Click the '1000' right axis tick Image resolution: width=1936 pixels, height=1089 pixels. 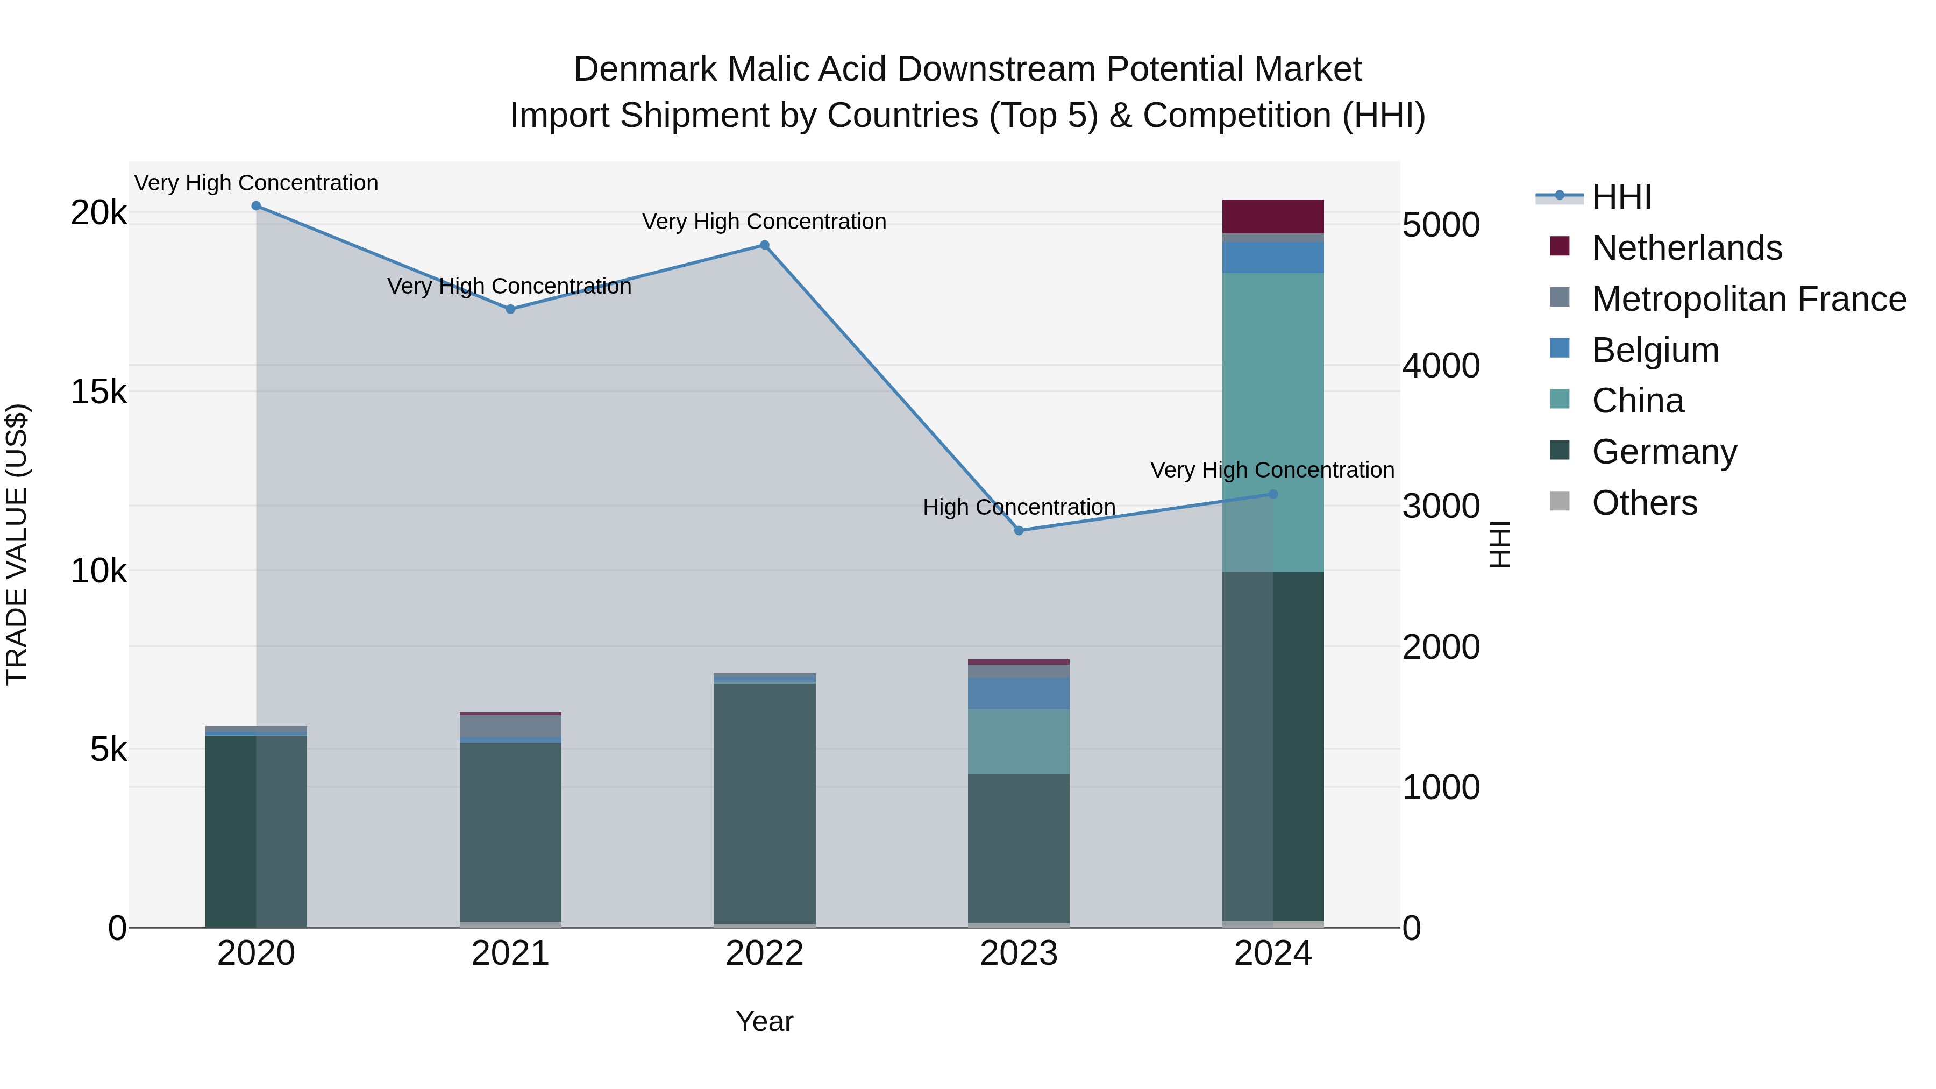click(x=1441, y=788)
